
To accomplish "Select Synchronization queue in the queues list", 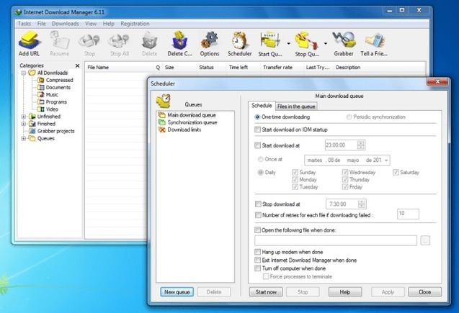I will pos(192,122).
